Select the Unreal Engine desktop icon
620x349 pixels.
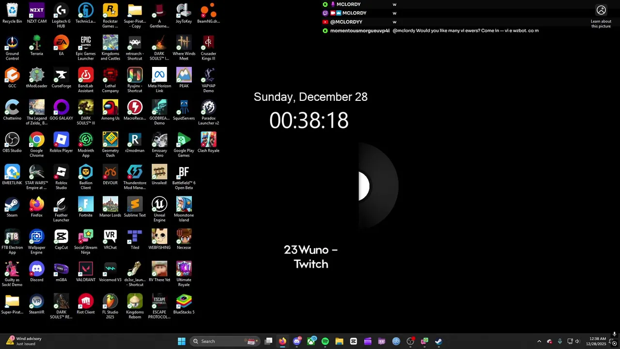[x=159, y=210]
